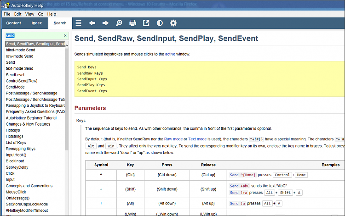Open 'SendLevel' search result
The image size is (345, 216).
point(15,75)
